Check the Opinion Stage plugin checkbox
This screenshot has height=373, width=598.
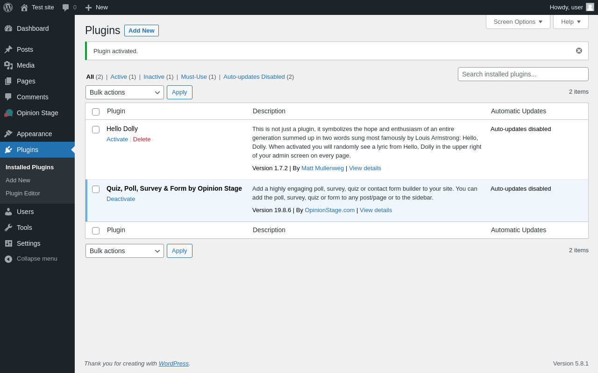[x=96, y=189]
